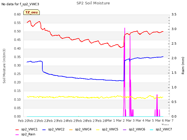Click the blue VWC2 sharp drop on Feb 22
Image resolution: width=187 pixels, height=140 pixels.
tap(42, 66)
